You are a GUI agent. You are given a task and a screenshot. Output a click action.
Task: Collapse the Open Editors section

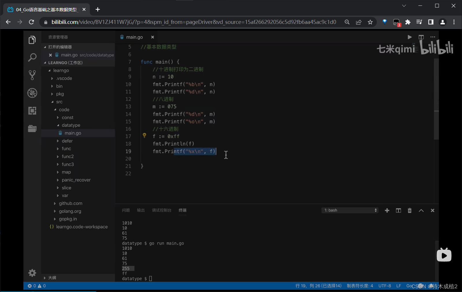[x=78, y=47]
